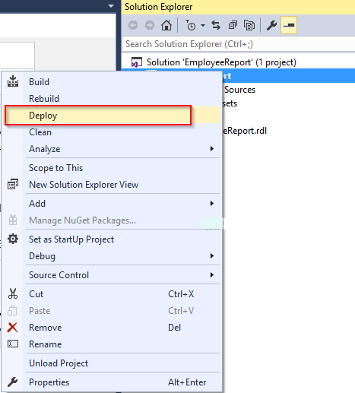Screen dimensions: 355x393
Task: Expand the Analyze submenu arrow
Action: [x=212, y=149]
